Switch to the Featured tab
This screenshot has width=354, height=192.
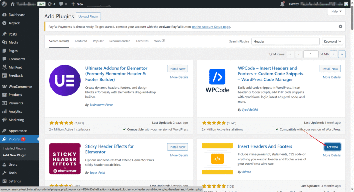81,41
